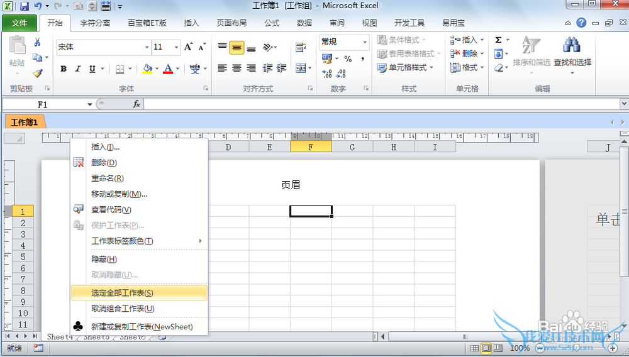Switch to 公式 tab

272,23
